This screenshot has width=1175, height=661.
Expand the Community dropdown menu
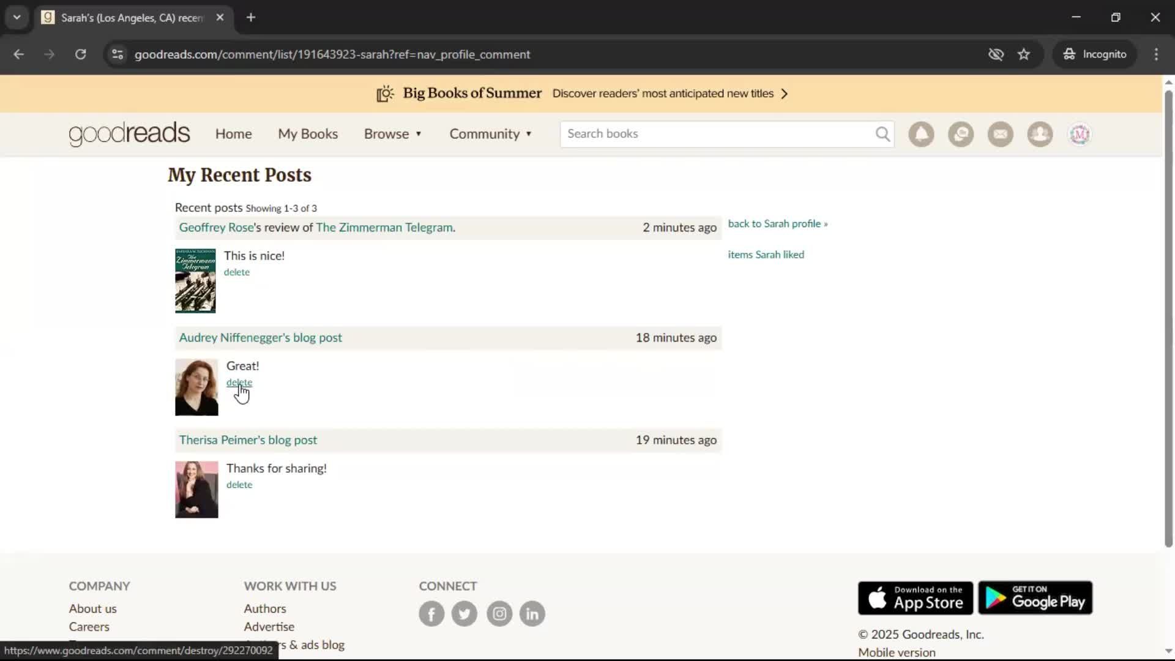point(491,134)
